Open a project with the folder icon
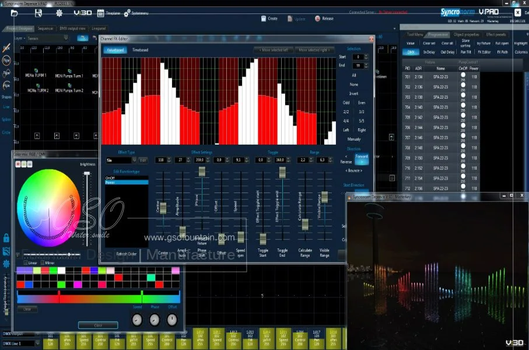The width and height of the screenshot is (529, 350). coord(14,13)
